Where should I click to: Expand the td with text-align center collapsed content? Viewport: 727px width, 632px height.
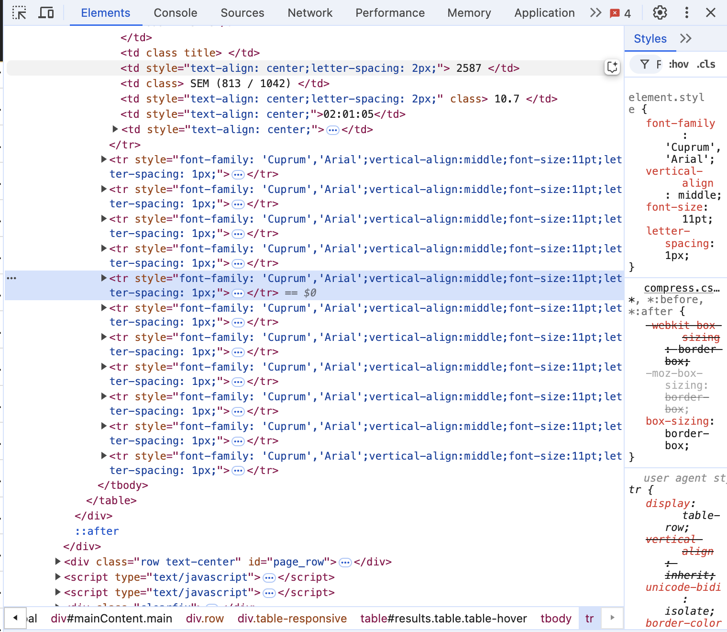pyautogui.click(x=115, y=129)
